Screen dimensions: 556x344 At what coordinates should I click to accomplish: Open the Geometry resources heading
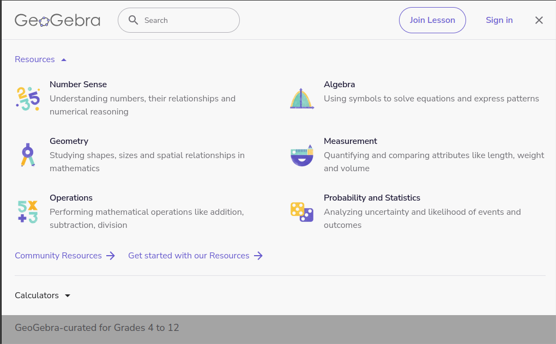[x=69, y=141]
